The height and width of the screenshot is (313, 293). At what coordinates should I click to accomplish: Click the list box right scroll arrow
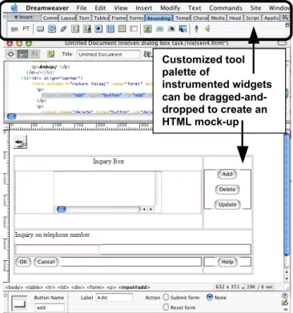pos(151,209)
